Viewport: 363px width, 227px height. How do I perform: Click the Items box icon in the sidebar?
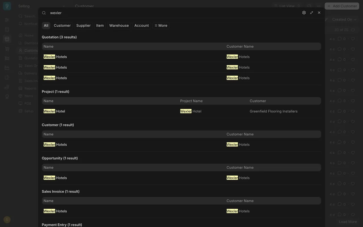(x=20, y=96)
